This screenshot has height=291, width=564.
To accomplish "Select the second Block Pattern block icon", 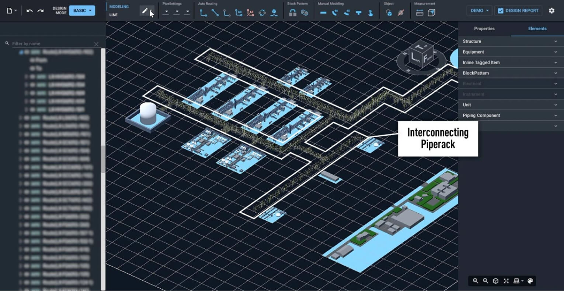I will pos(304,13).
